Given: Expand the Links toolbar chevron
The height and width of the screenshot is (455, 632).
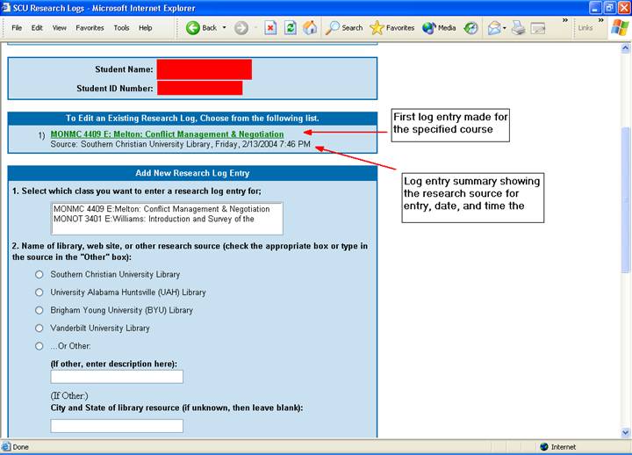Looking at the screenshot, I should coord(600,27).
